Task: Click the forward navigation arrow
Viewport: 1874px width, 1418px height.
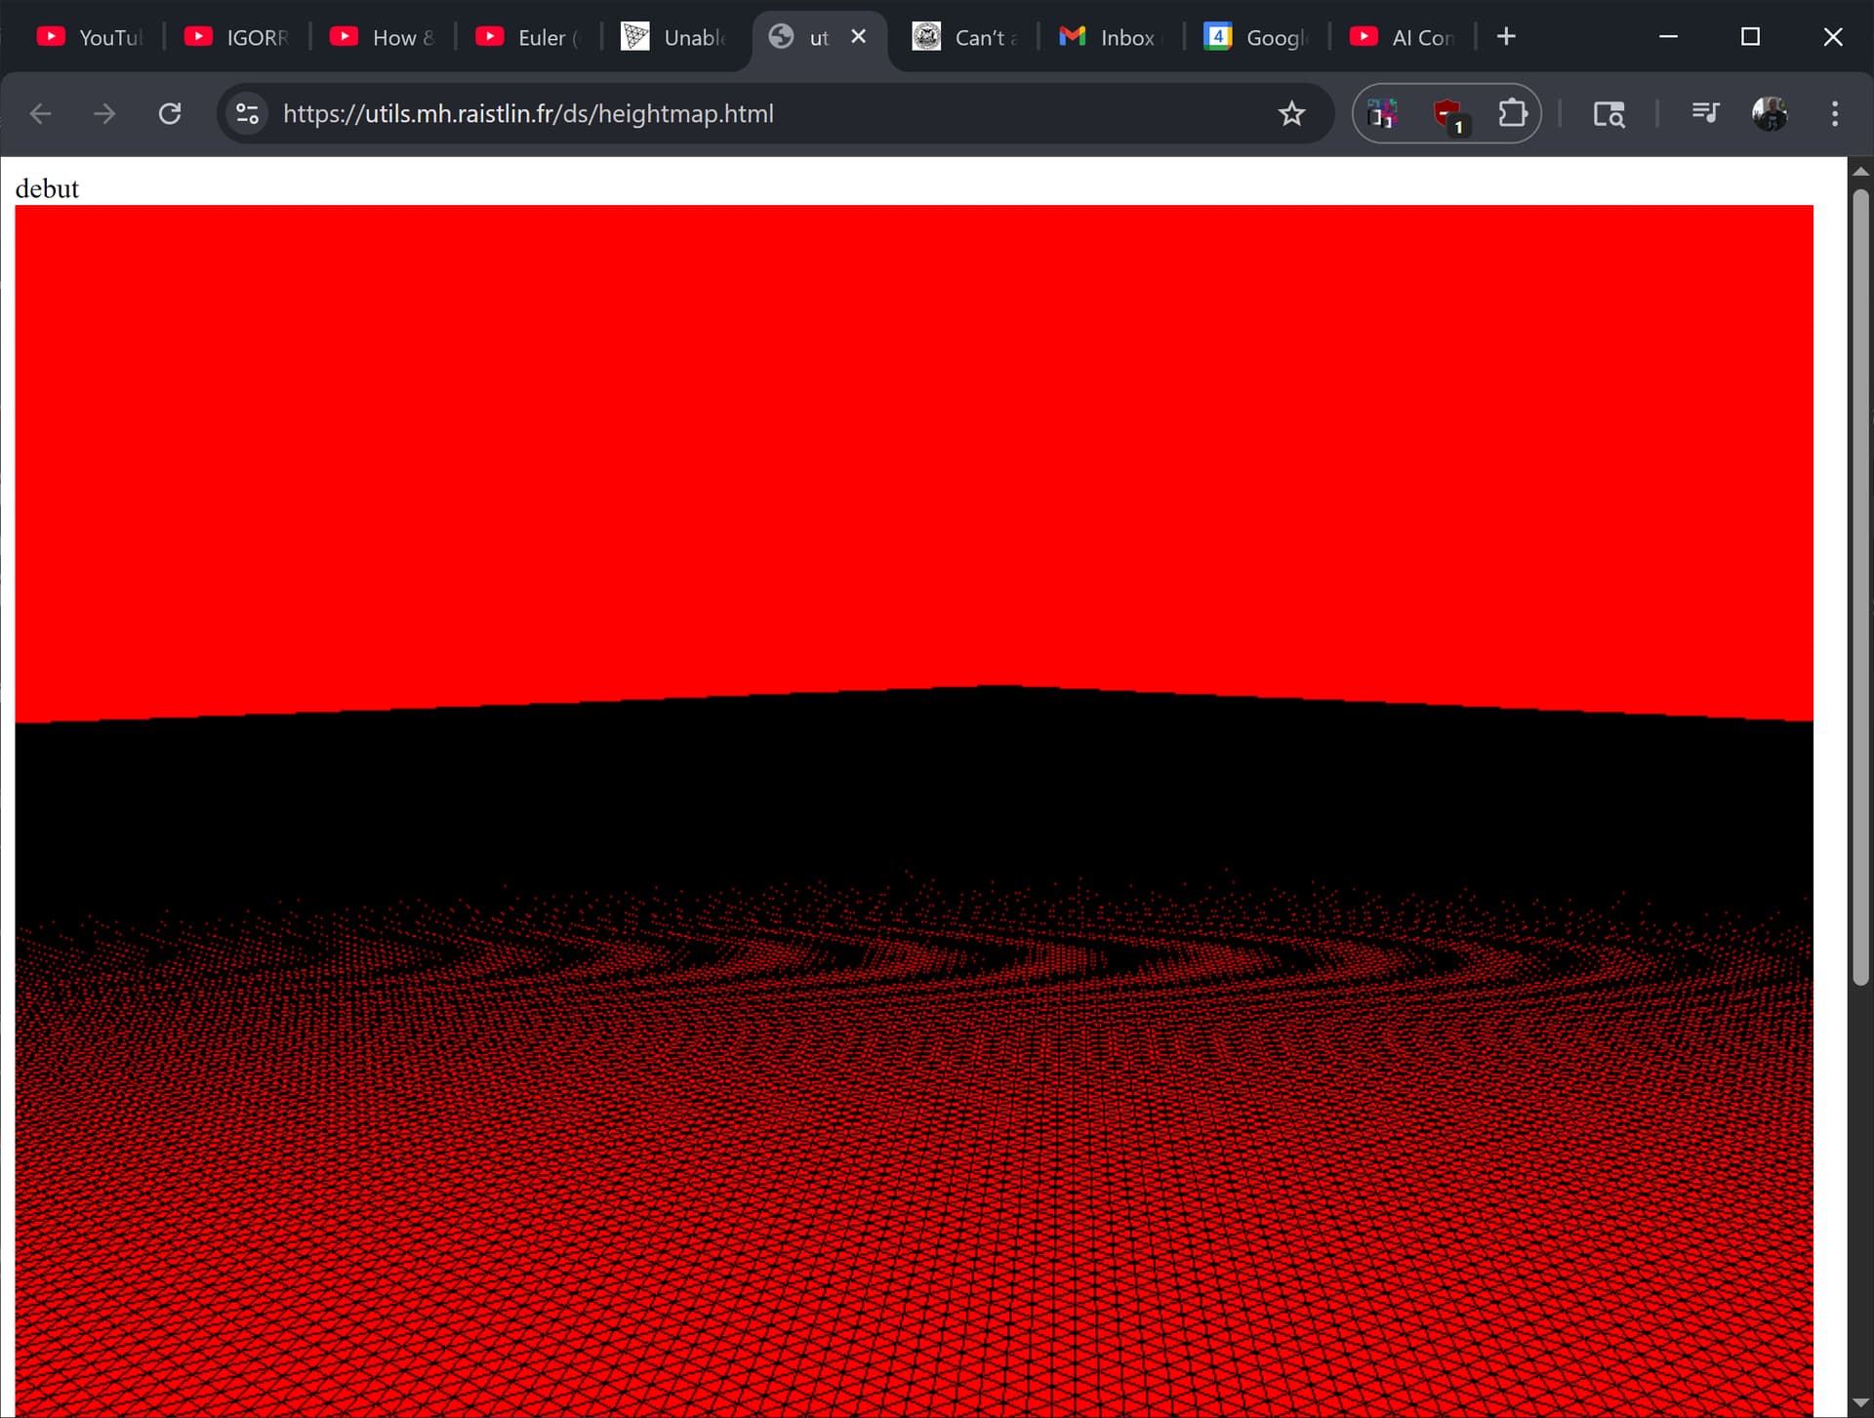Action: [x=104, y=114]
